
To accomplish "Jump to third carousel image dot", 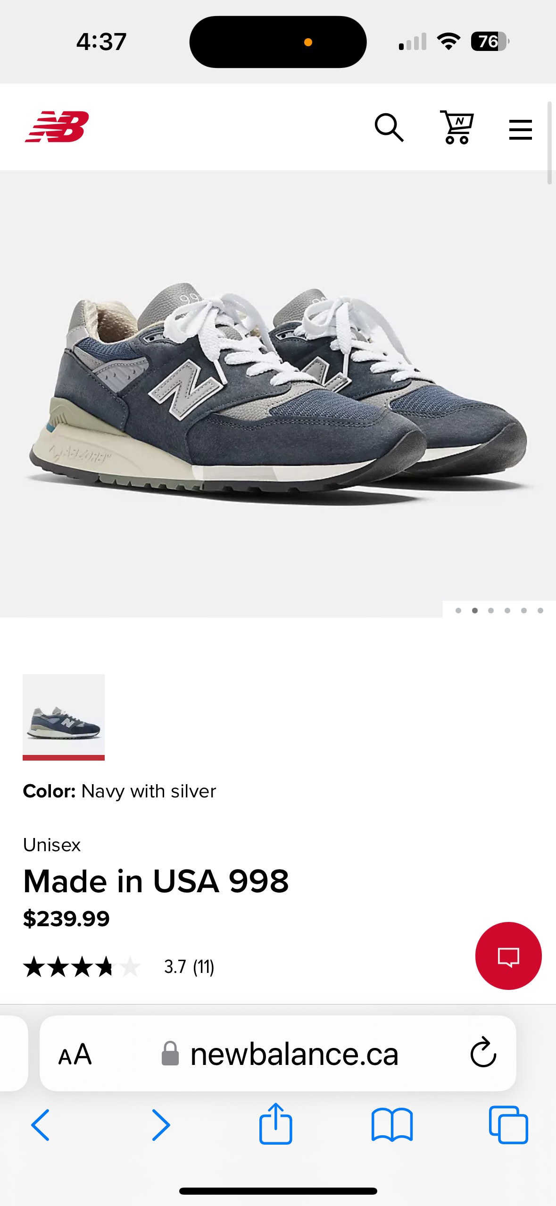I will [x=491, y=611].
